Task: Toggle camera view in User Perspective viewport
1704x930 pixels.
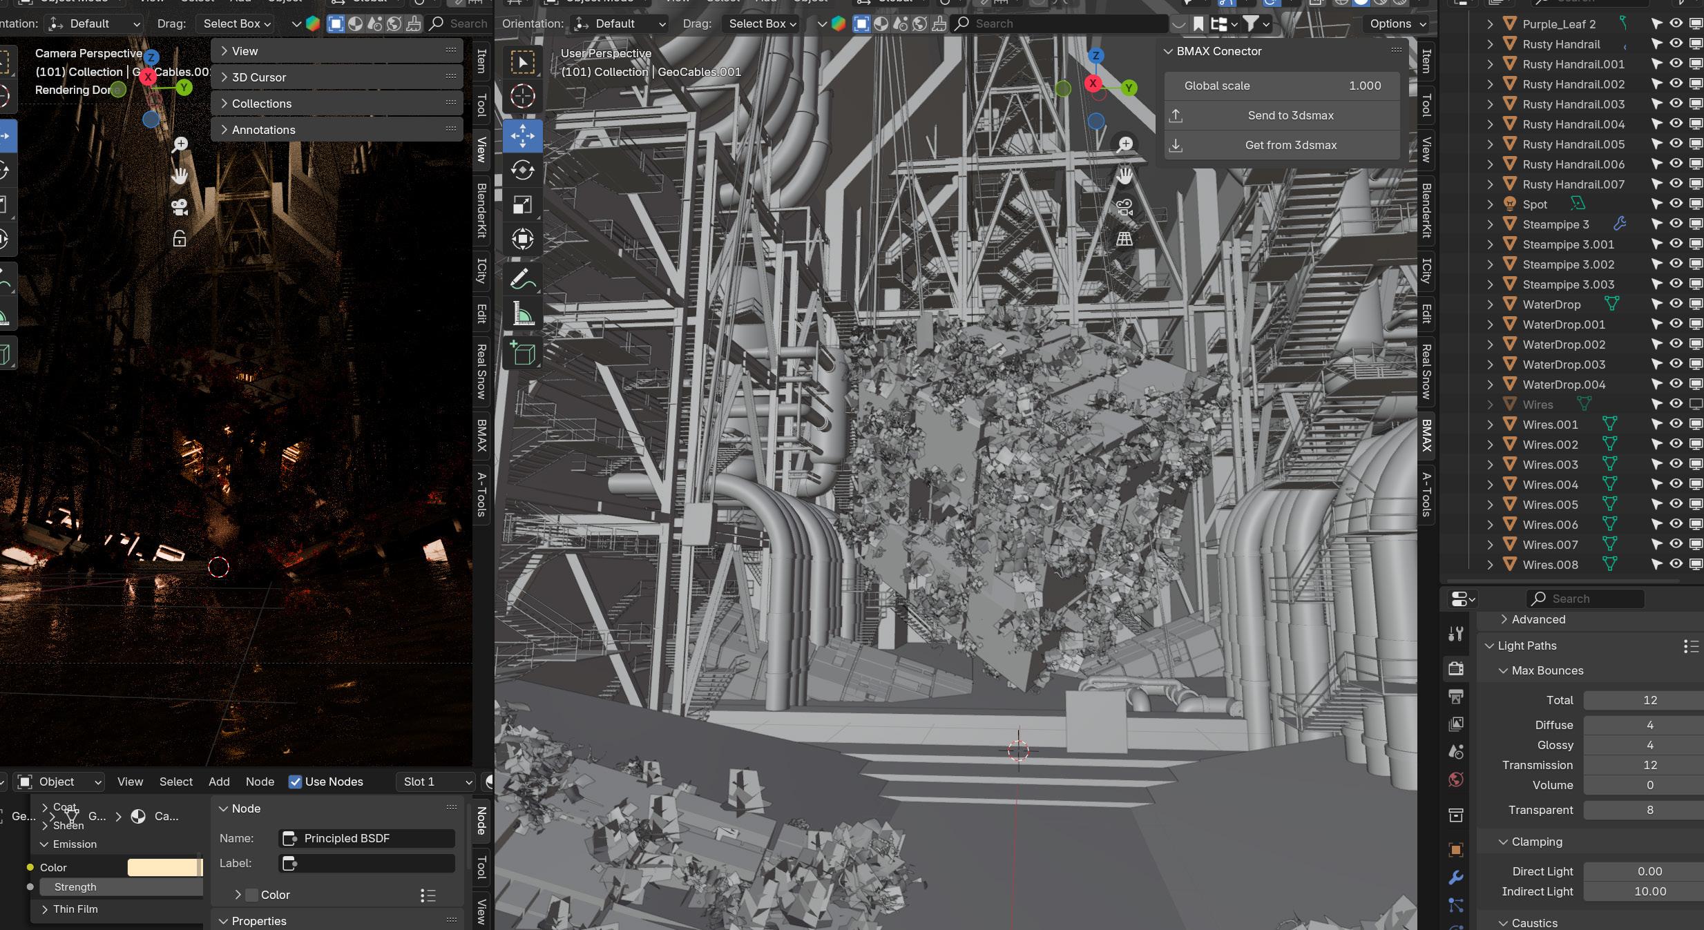Action: pos(1124,207)
